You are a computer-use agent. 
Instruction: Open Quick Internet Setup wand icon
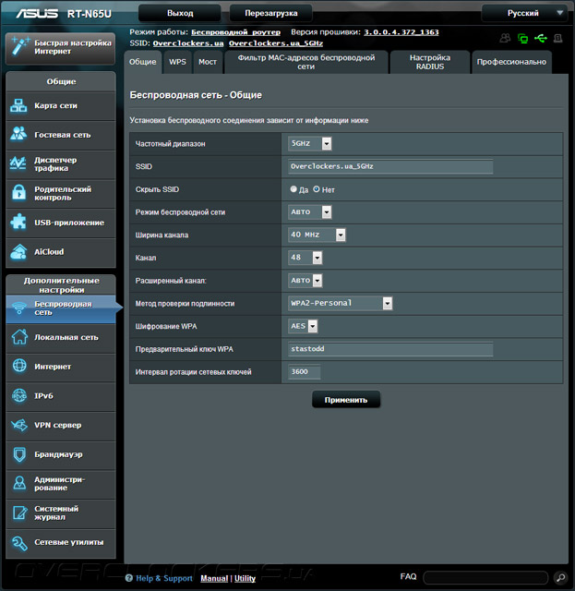pyautogui.click(x=19, y=47)
